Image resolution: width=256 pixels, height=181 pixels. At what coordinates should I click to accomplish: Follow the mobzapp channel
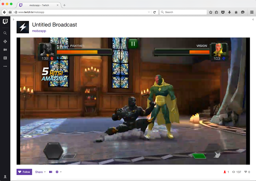click(x=24, y=172)
